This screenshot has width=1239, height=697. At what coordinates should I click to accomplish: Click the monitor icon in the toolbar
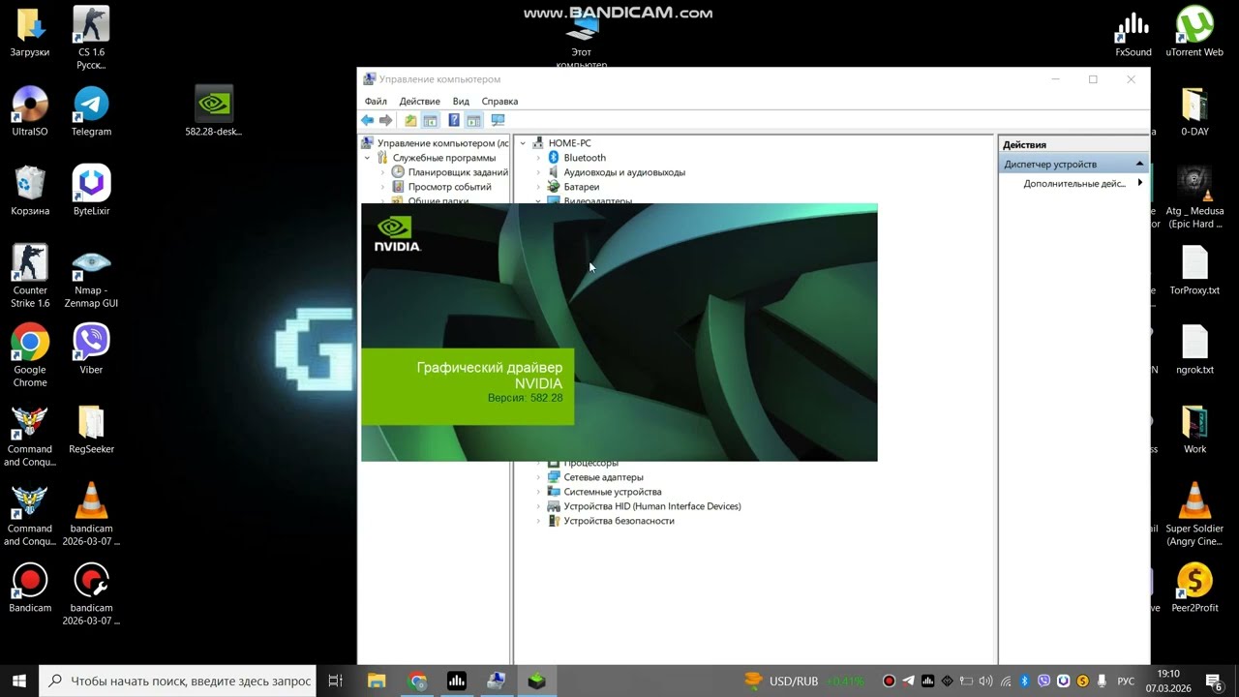pyautogui.click(x=498, y=120)
